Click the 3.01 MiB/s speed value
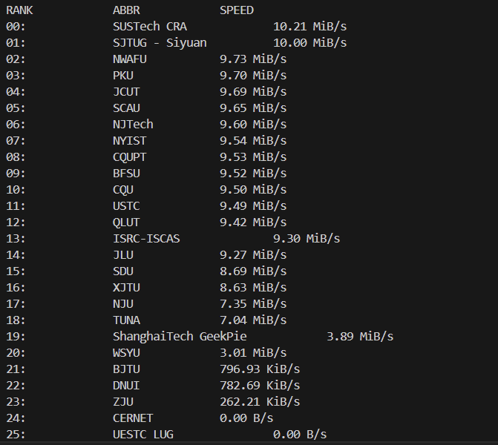 (253, 353)
